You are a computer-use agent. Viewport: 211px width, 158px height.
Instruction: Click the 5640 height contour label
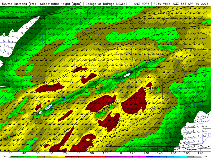point(46,83)
